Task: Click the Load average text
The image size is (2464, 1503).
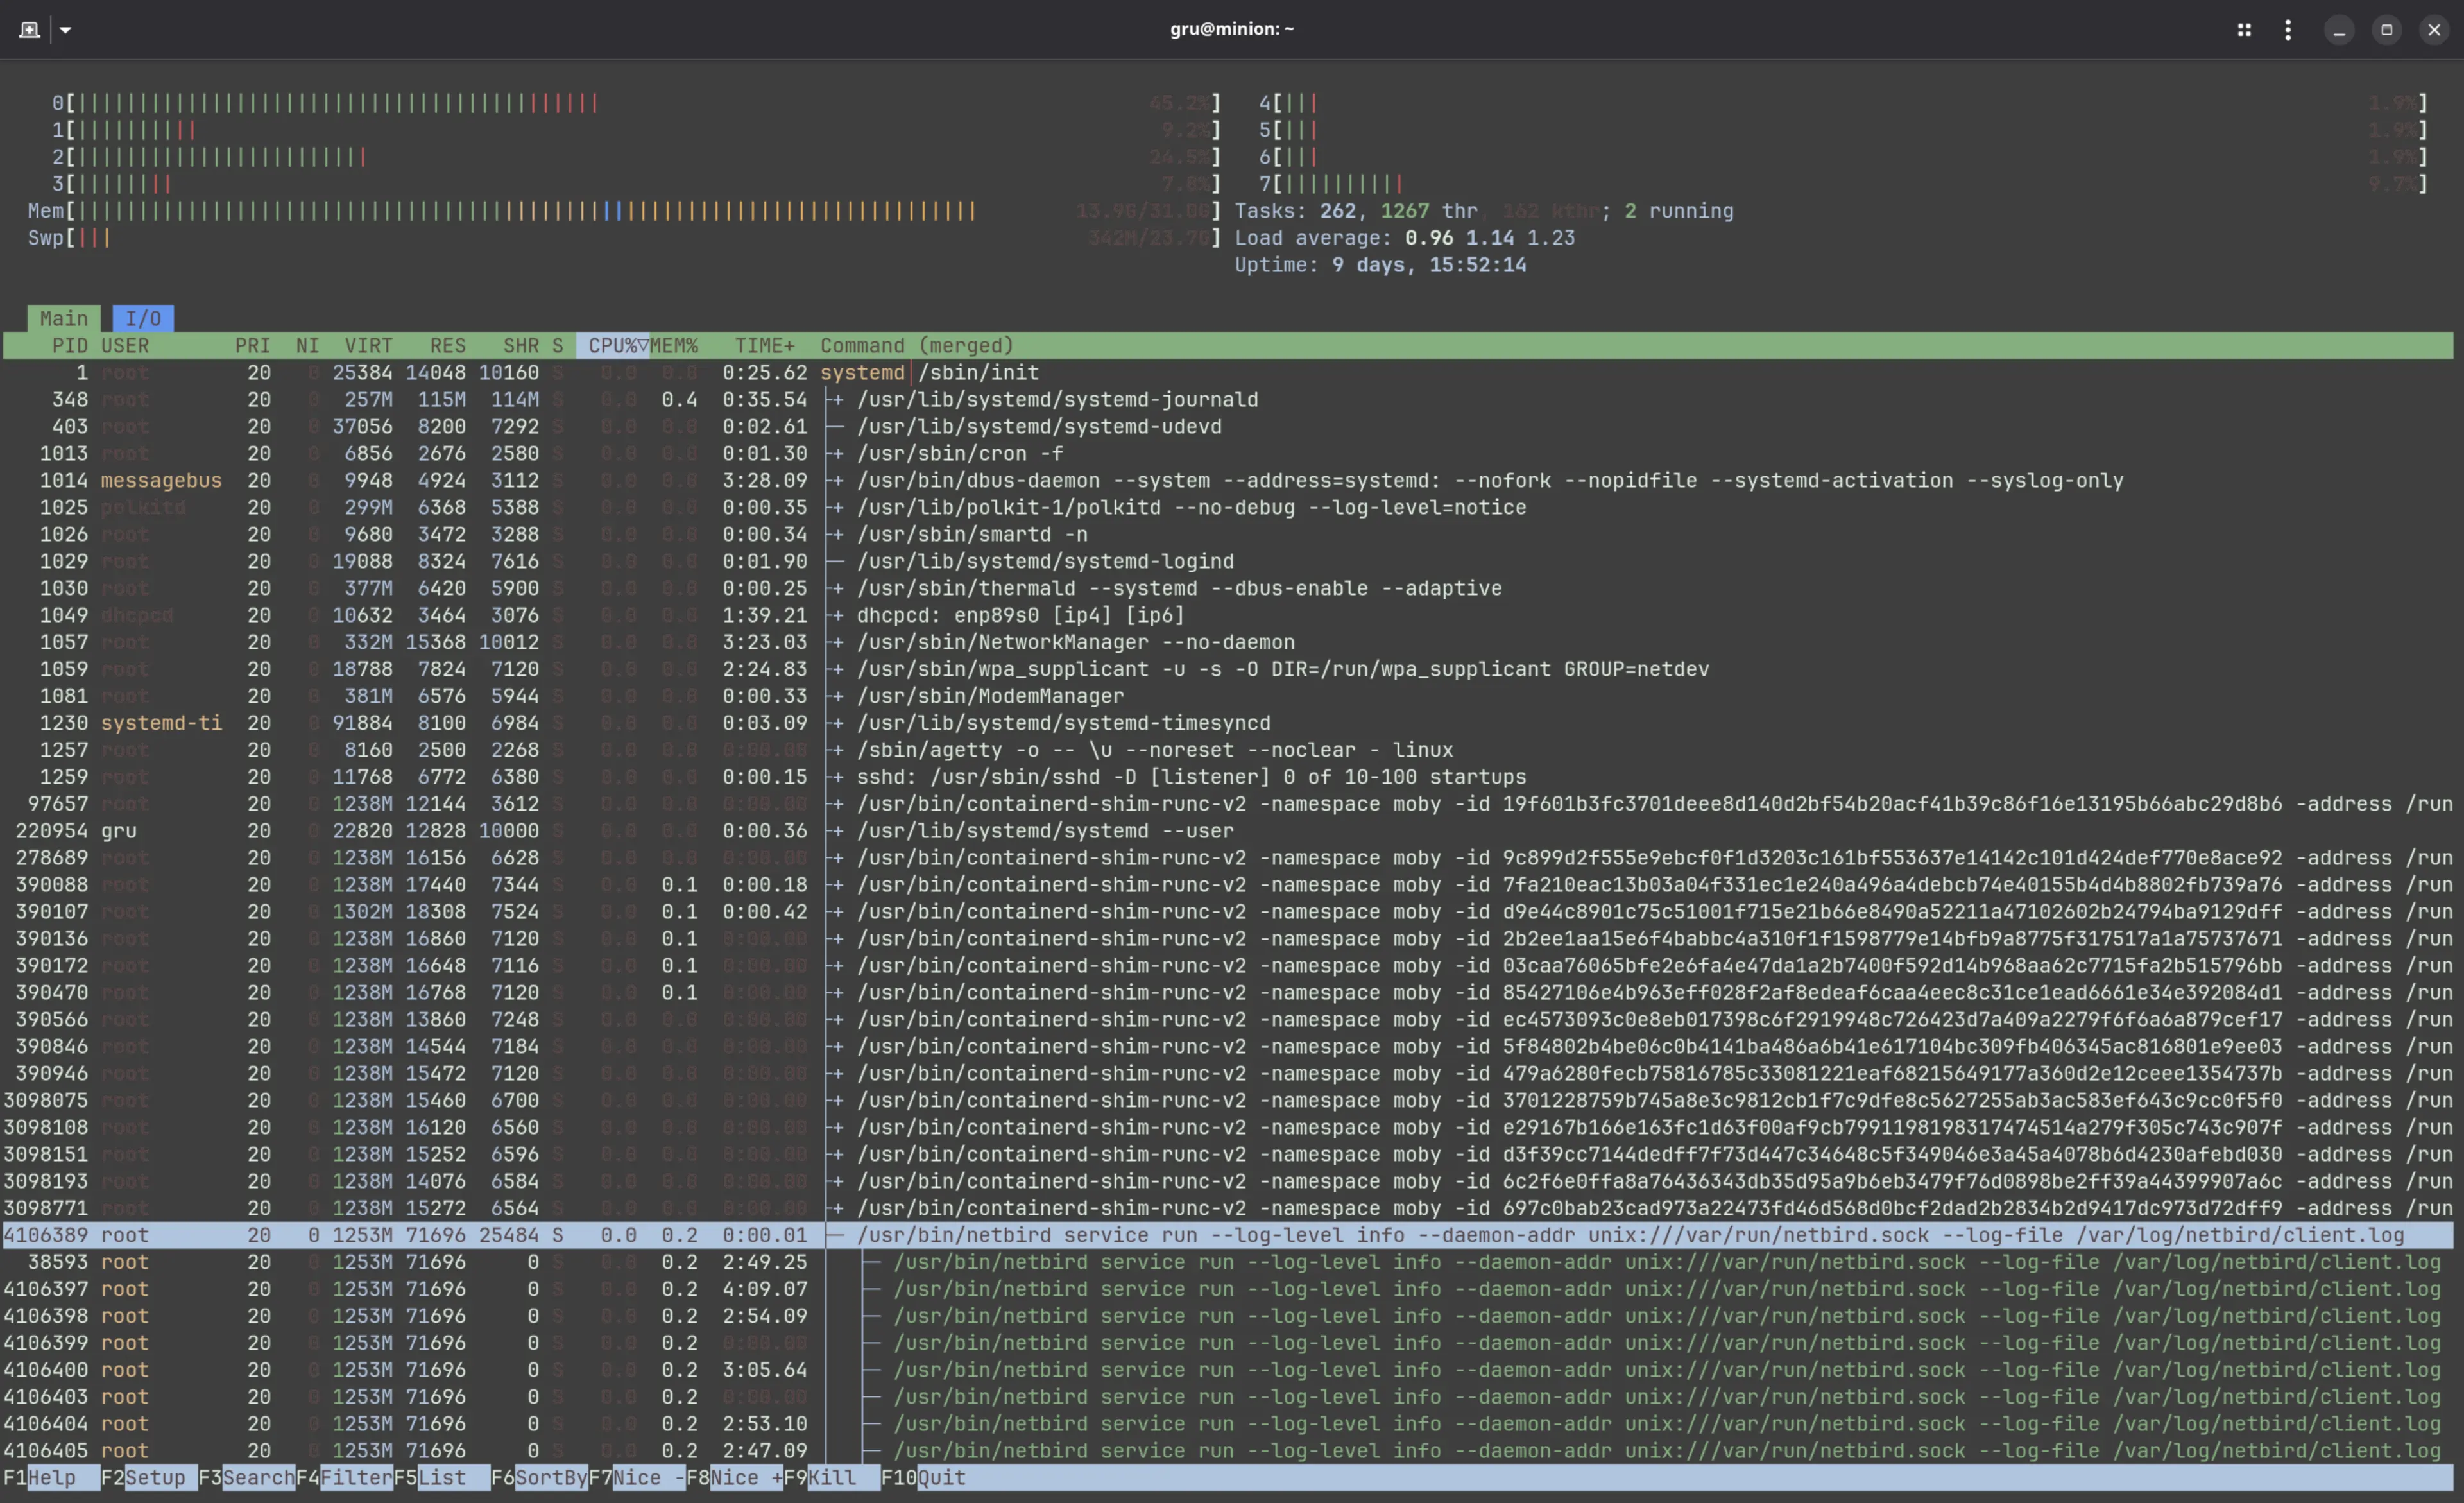Action: 1405,238
